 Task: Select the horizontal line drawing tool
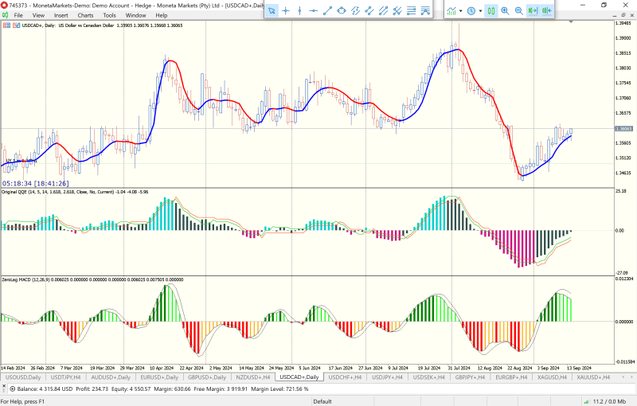coord(314,11)
